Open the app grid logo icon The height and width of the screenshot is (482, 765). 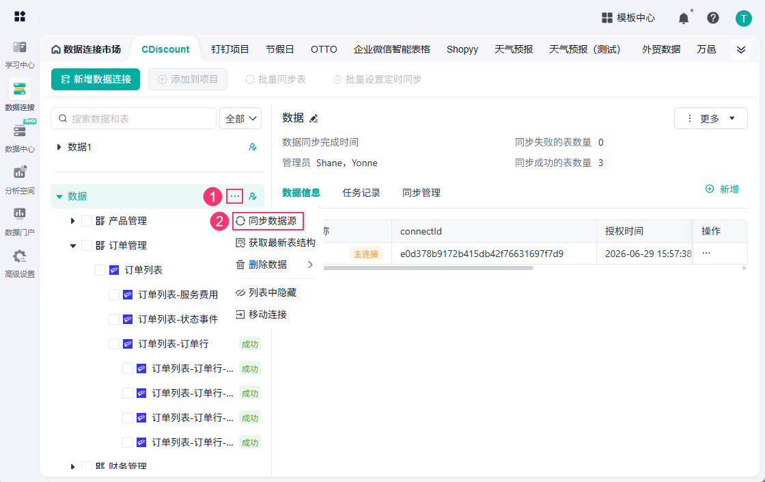20,16
